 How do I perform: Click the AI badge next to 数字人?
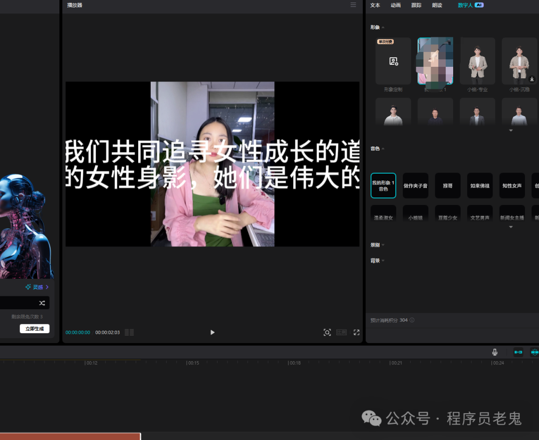(479, 5)
